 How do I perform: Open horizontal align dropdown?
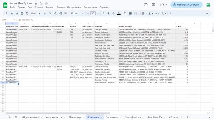[144, 13]
